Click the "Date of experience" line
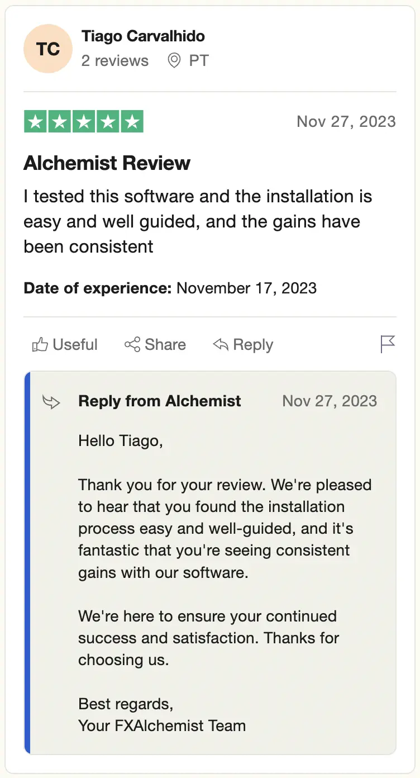The height and width of the screenshot is (778, 420). point(170,288)
